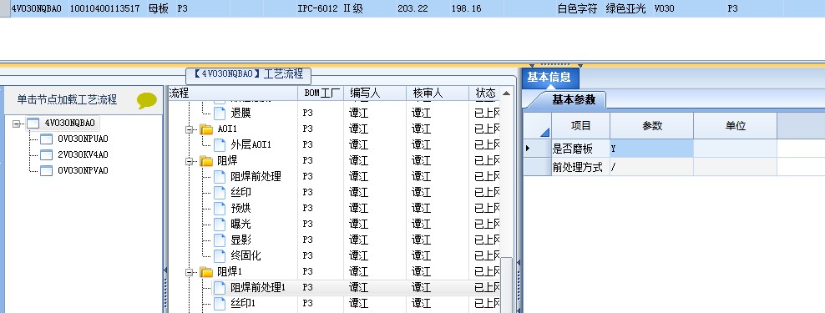Select the 外层AOI1 process step
Viewport: 825px width, 313px height.
[x=251, y=144]
